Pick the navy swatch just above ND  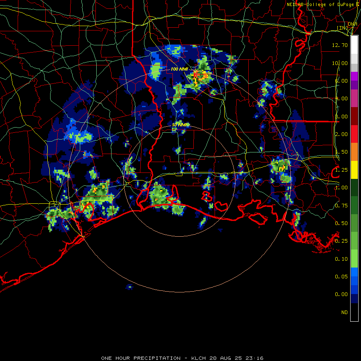[x=354, y=298]
